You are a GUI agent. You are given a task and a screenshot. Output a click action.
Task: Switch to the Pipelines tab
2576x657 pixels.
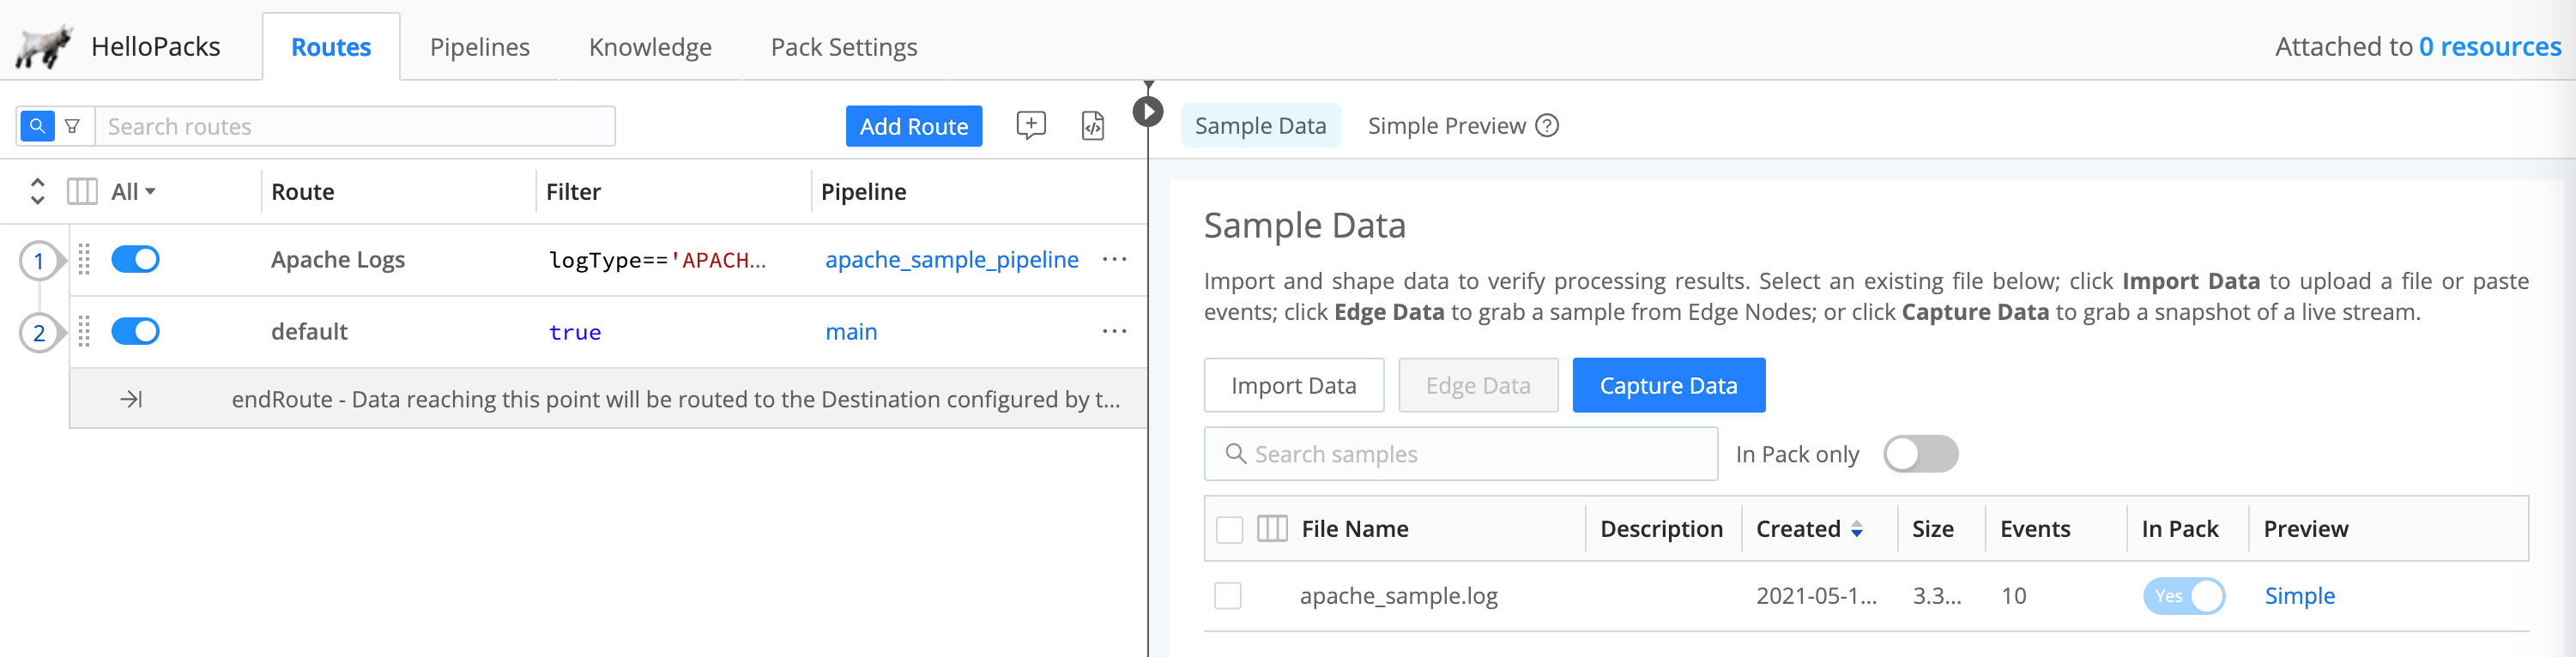point(479,47)
